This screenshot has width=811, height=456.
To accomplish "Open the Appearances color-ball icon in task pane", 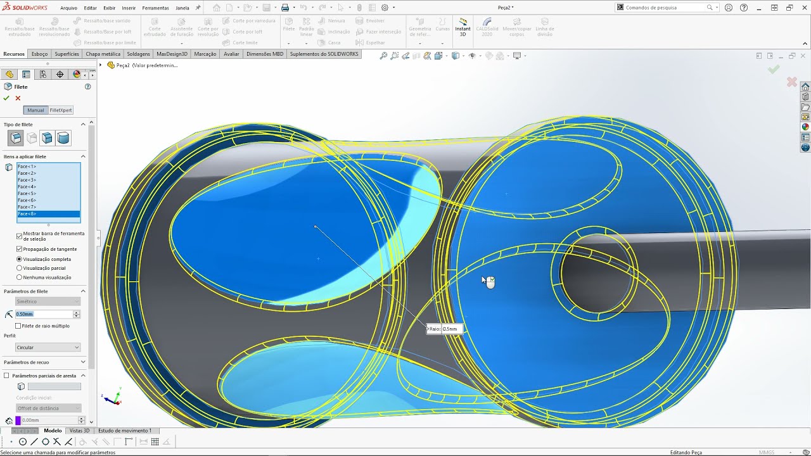I will (805, 127).
